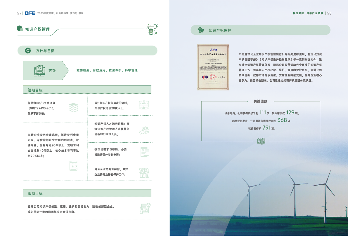Viewport: 348px width, 236px height.
Task: Click the target icon beside 方针与目标
Action: (x=28, y=50)
